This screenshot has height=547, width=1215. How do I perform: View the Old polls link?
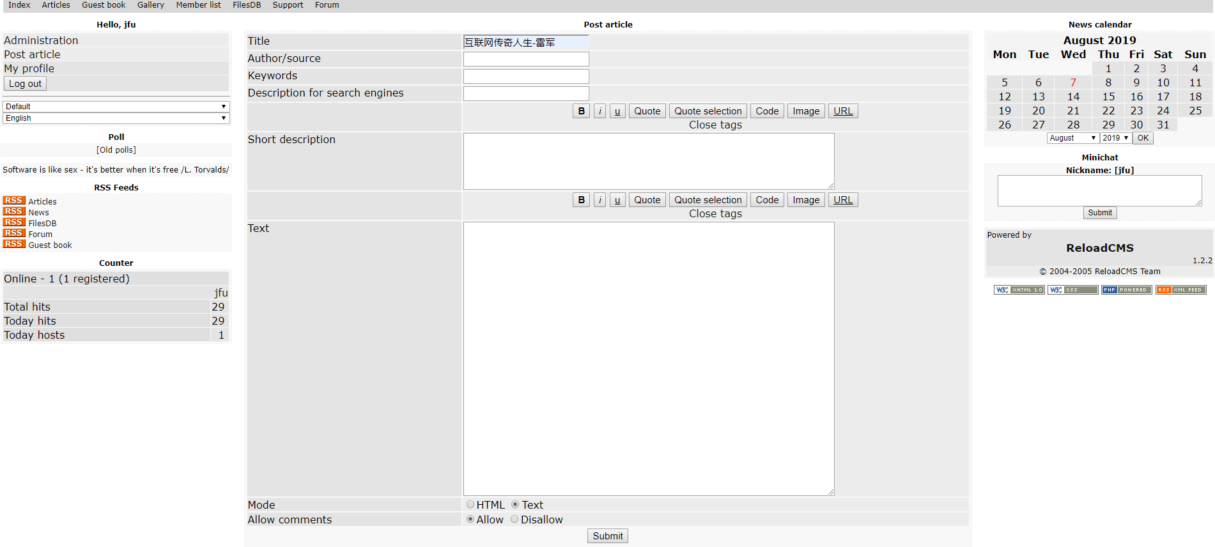tap(116, 150)
